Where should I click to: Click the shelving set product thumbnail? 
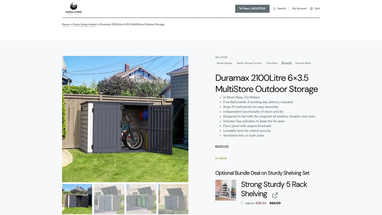[x=226, y=190]
